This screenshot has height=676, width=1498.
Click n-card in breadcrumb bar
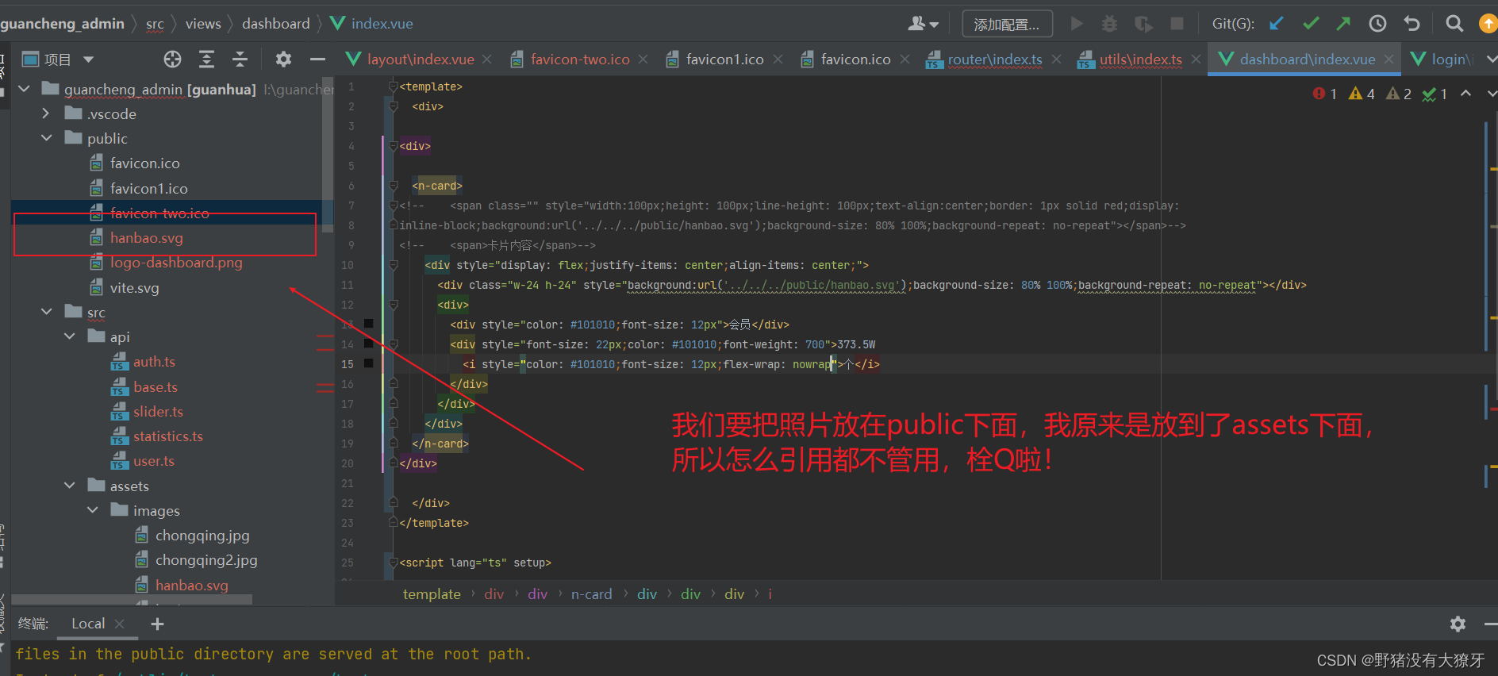click(x=591, y=594)
